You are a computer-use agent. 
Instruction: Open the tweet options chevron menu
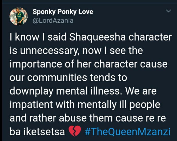169,11
